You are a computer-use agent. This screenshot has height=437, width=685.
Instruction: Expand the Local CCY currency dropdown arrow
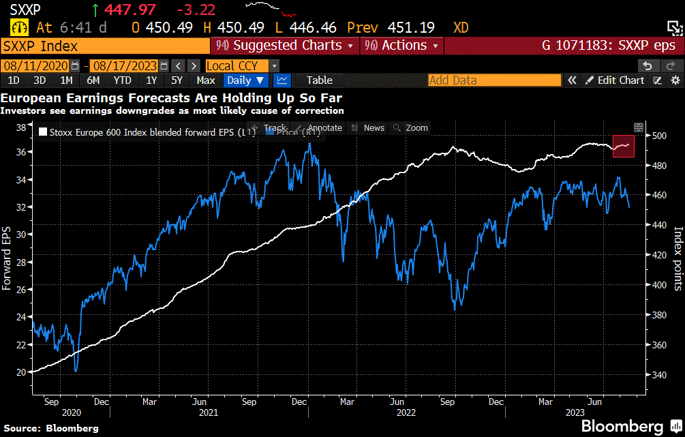pos(274,66)
